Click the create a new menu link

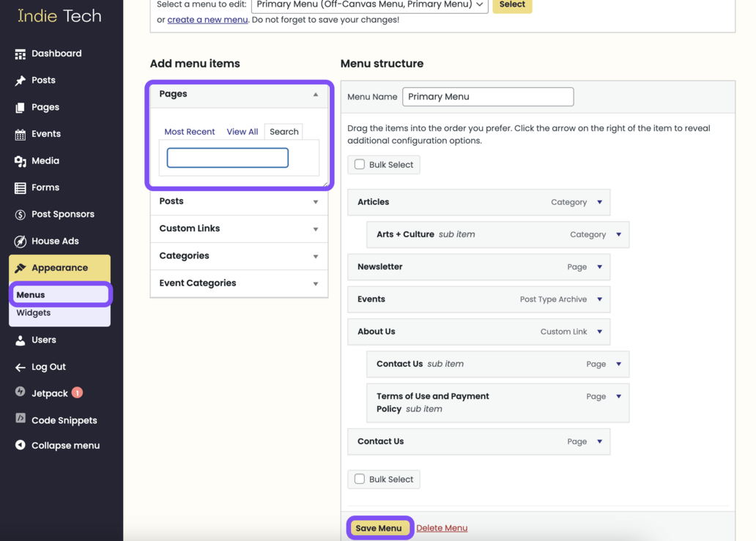pyautogui.click(x=207, y=19)
